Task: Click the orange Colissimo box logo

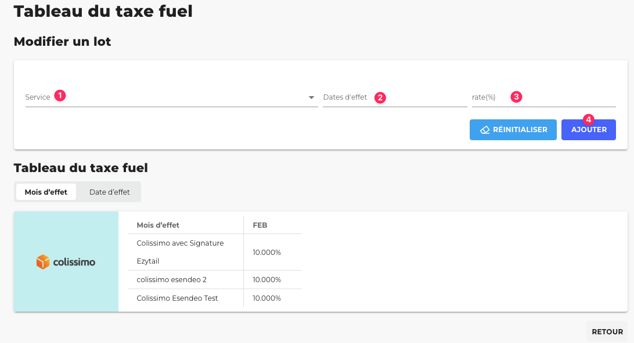Action: tap(43, 262)
